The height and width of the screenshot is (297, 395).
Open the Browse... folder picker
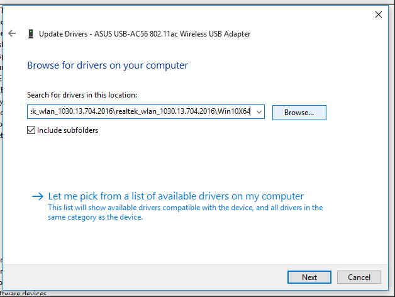[x=299, y=113]
